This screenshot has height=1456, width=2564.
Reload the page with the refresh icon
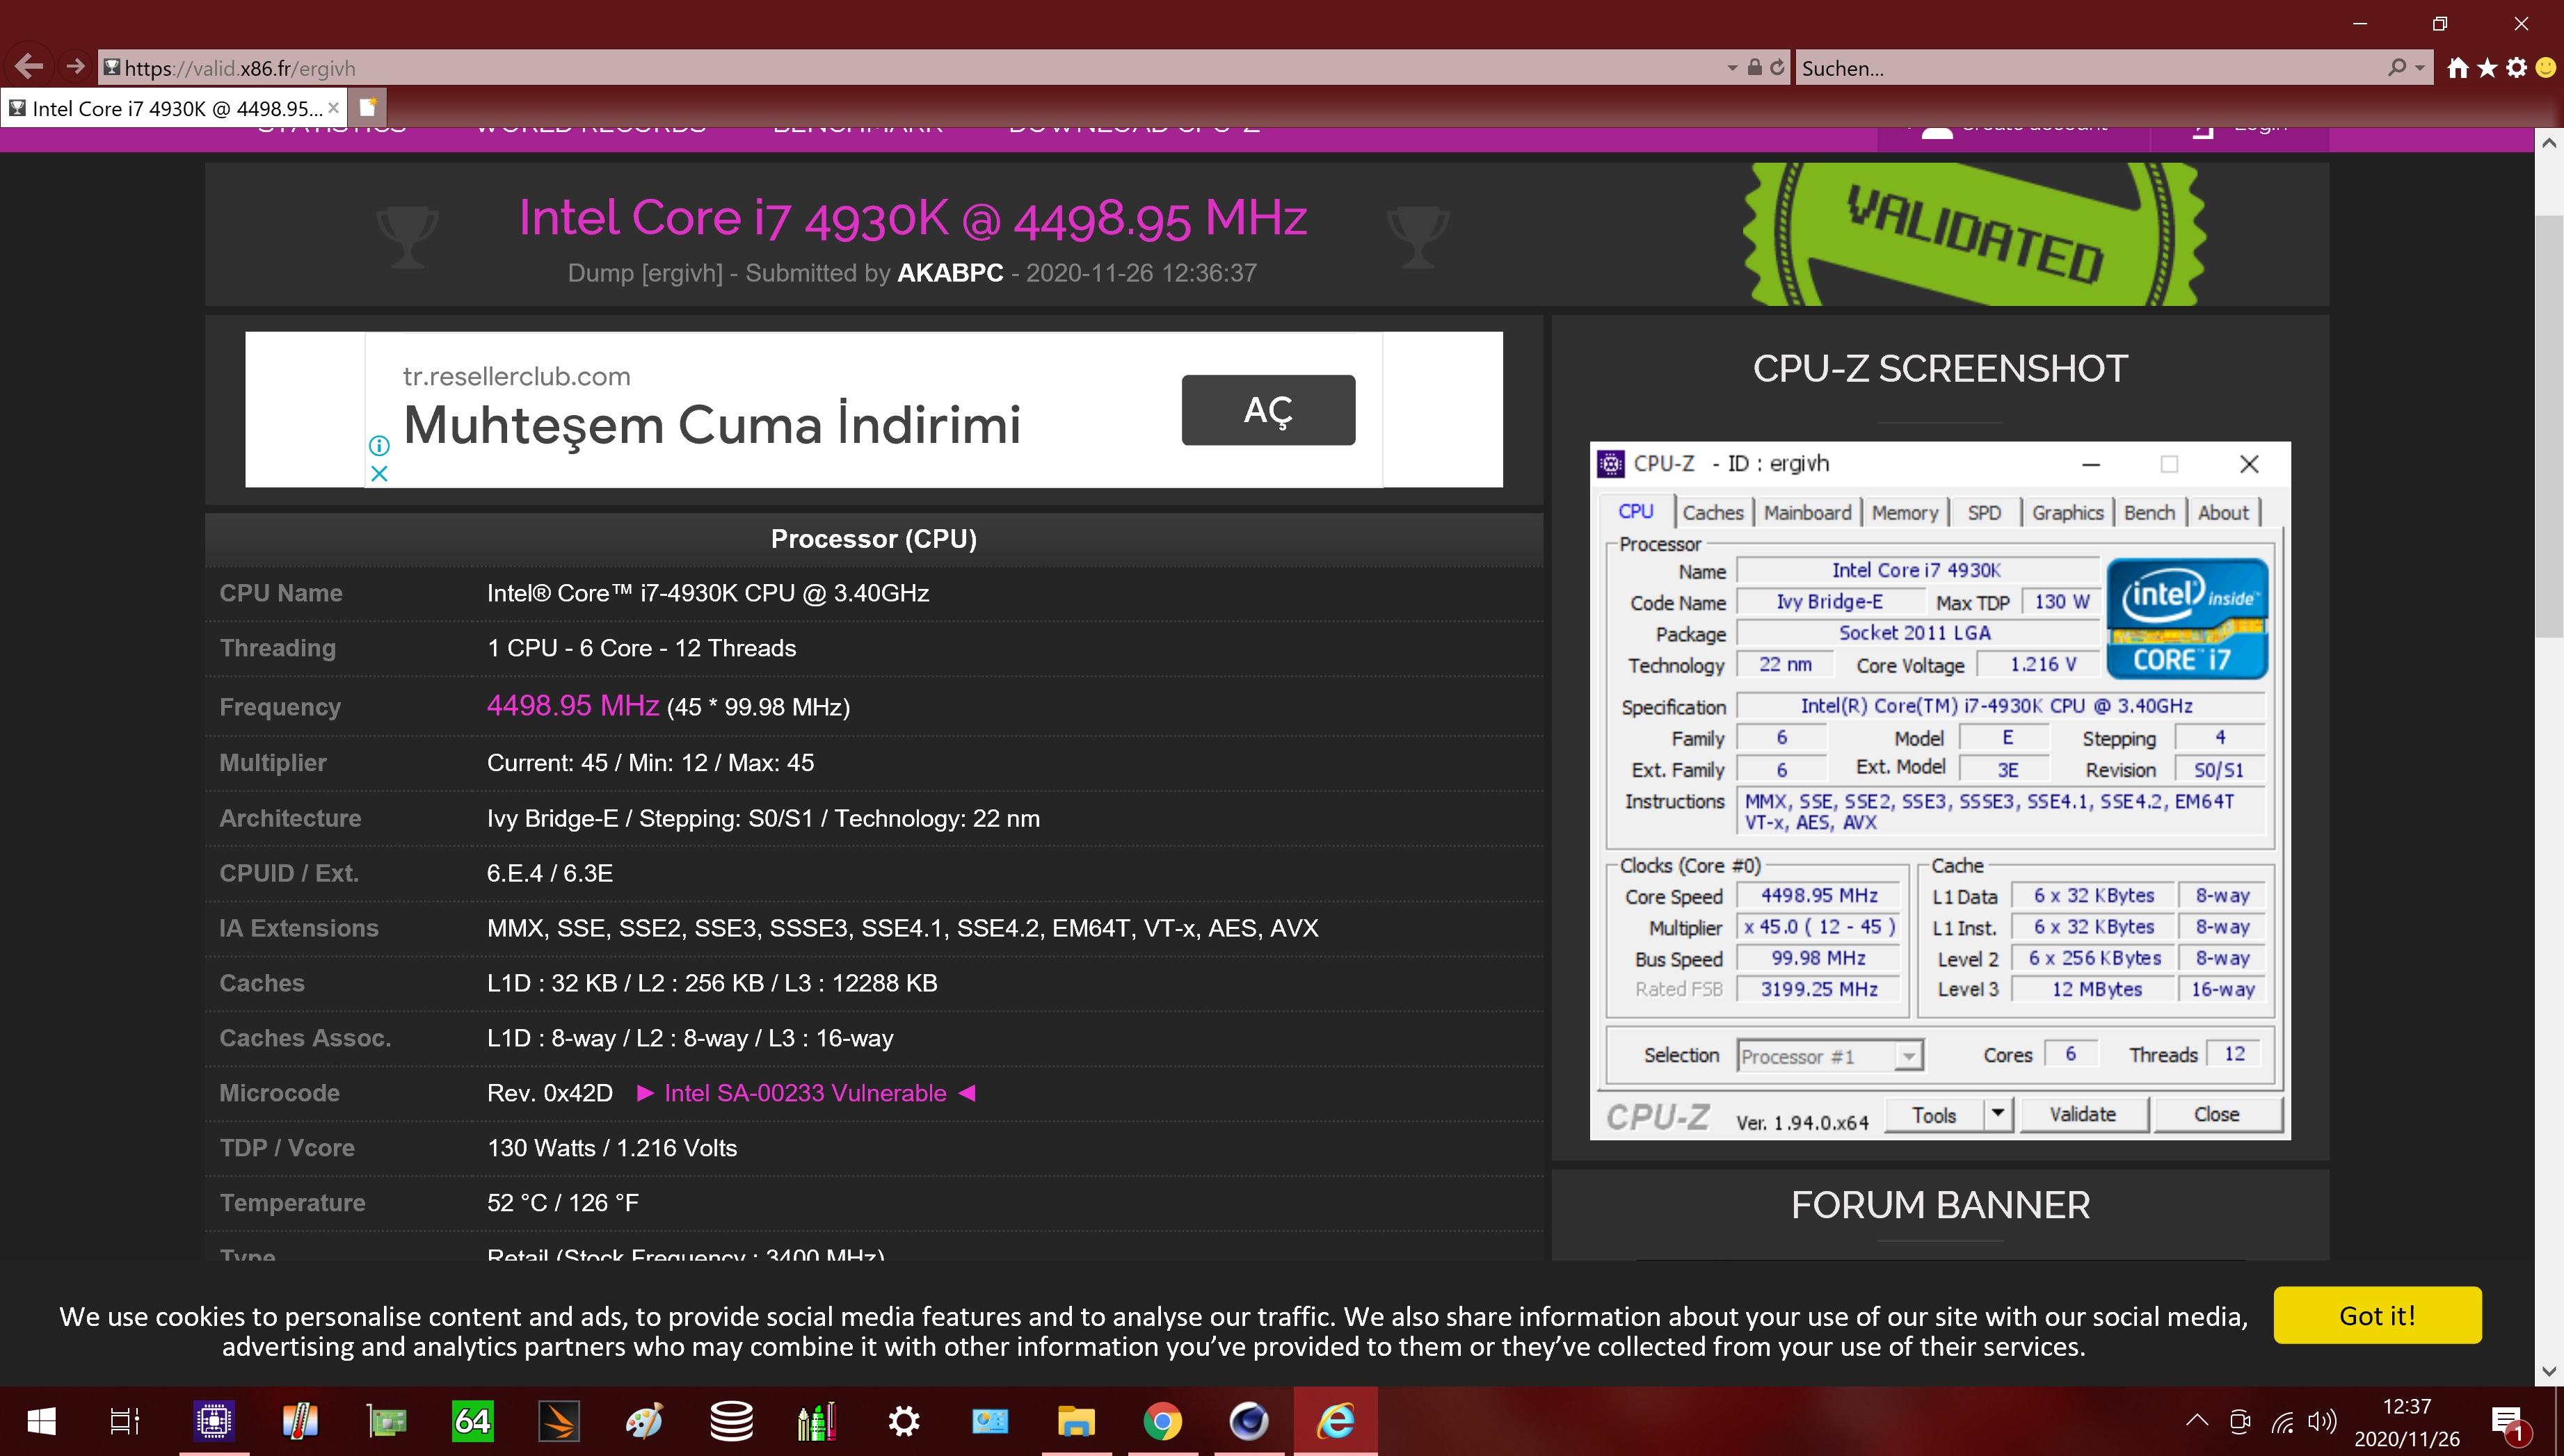pyautogui.click(x=1777, y=68)
